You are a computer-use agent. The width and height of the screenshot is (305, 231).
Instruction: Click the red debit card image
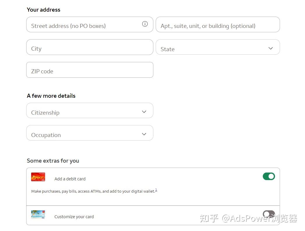tap(38, 177)
